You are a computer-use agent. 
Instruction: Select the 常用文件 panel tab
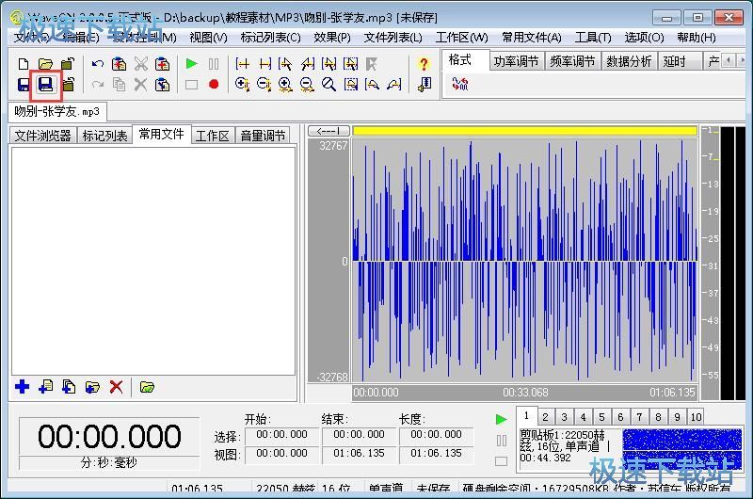(x=161, y=134)
